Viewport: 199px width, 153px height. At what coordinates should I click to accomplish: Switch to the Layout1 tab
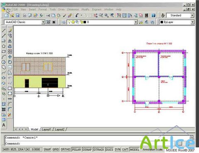click(x=46, y=129)
